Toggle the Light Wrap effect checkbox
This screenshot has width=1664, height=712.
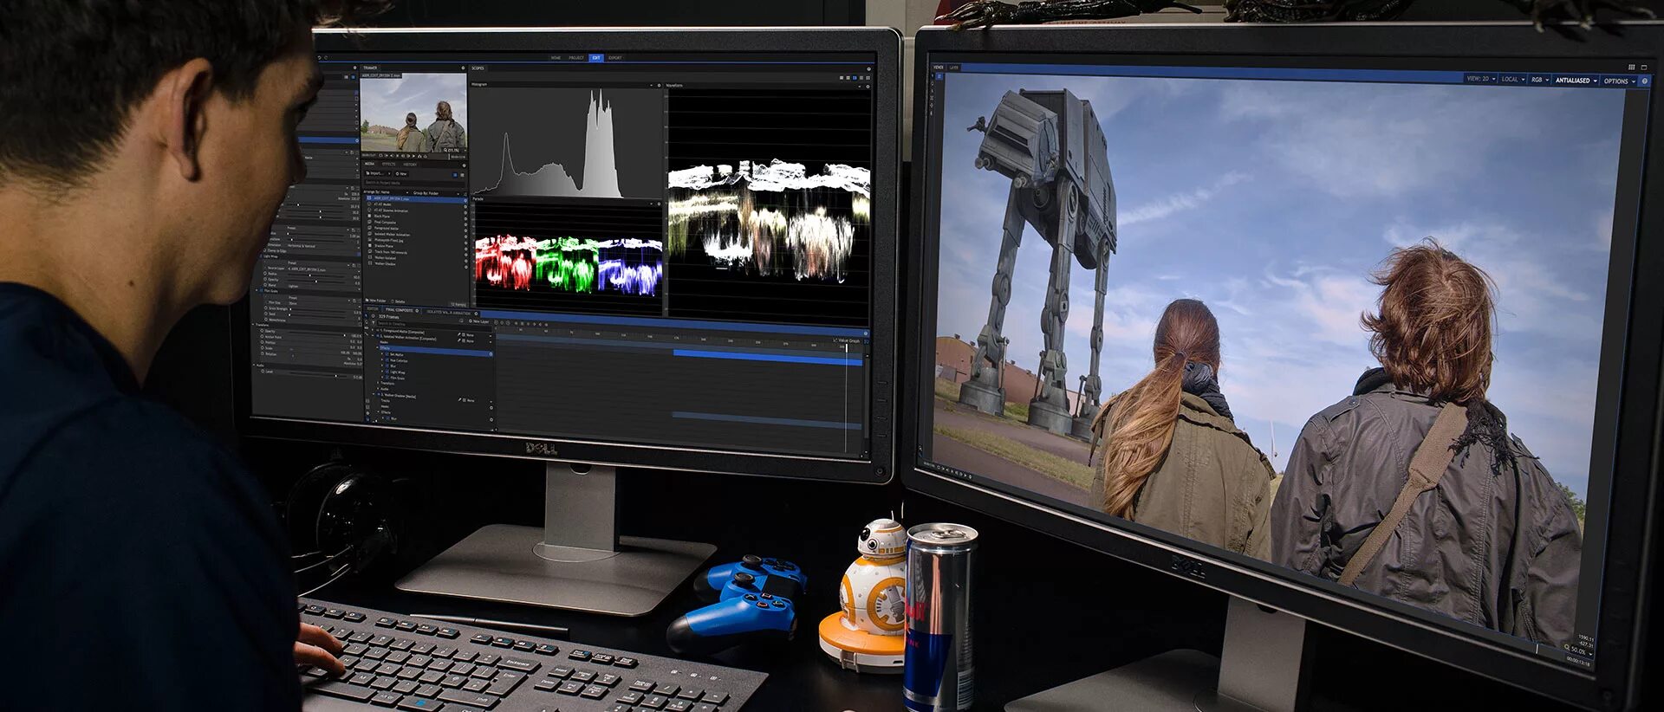387,372
